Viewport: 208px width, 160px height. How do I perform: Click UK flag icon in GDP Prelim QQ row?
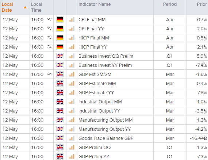(60, 147)
